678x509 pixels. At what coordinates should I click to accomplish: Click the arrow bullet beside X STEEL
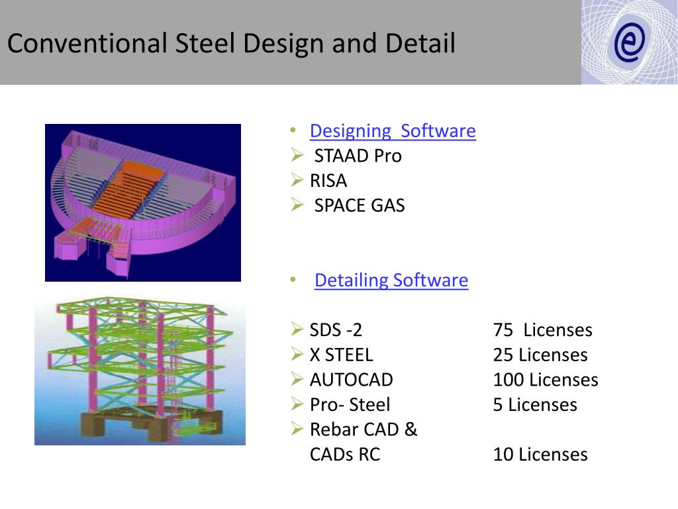(297, 354)
